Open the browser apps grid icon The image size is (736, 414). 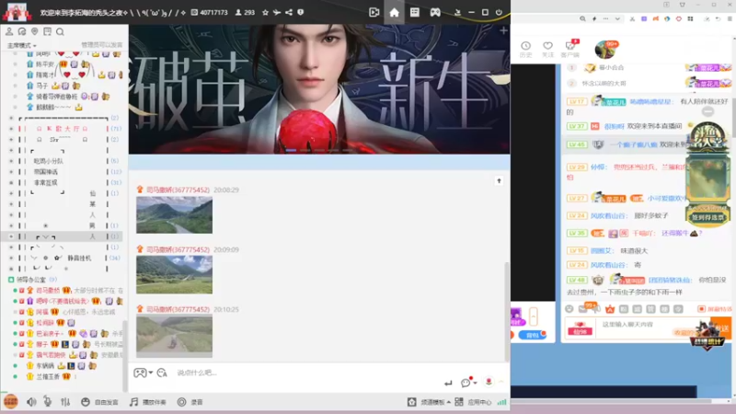691,18
